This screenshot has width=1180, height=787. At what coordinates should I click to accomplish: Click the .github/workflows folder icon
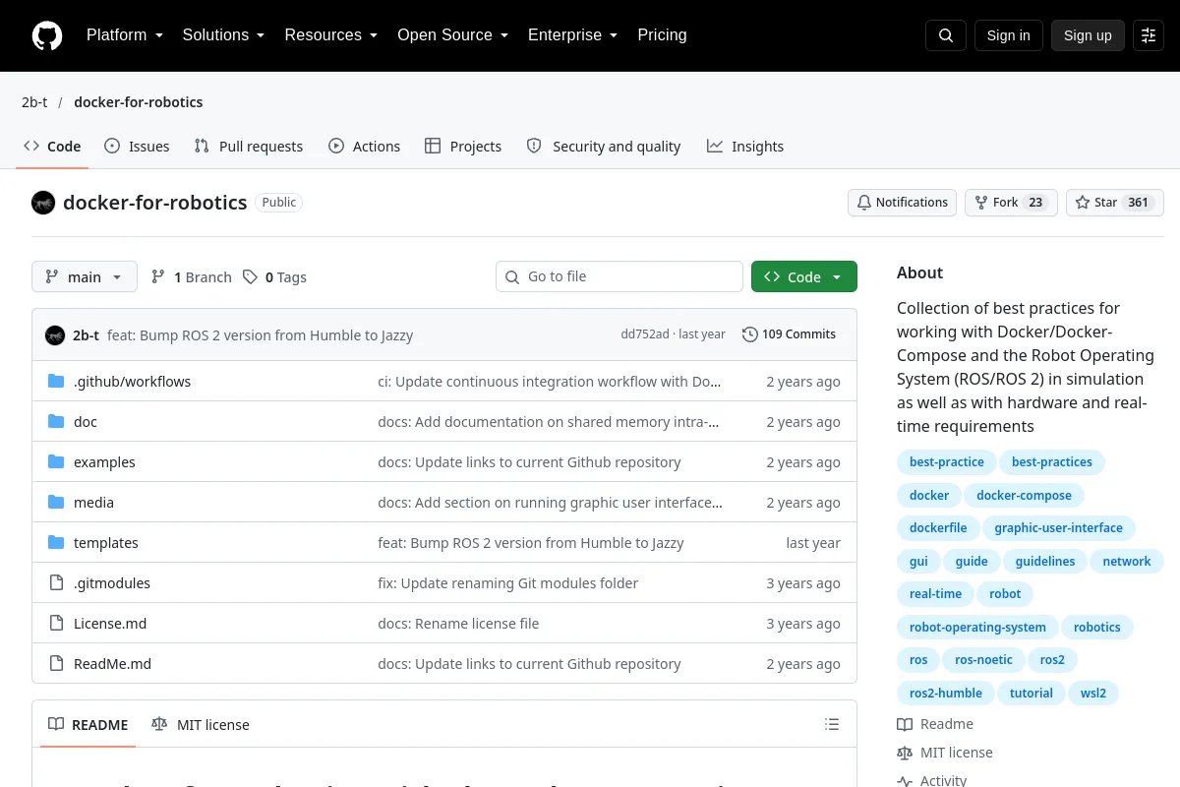pyautogui.click(x=56, y=382)
